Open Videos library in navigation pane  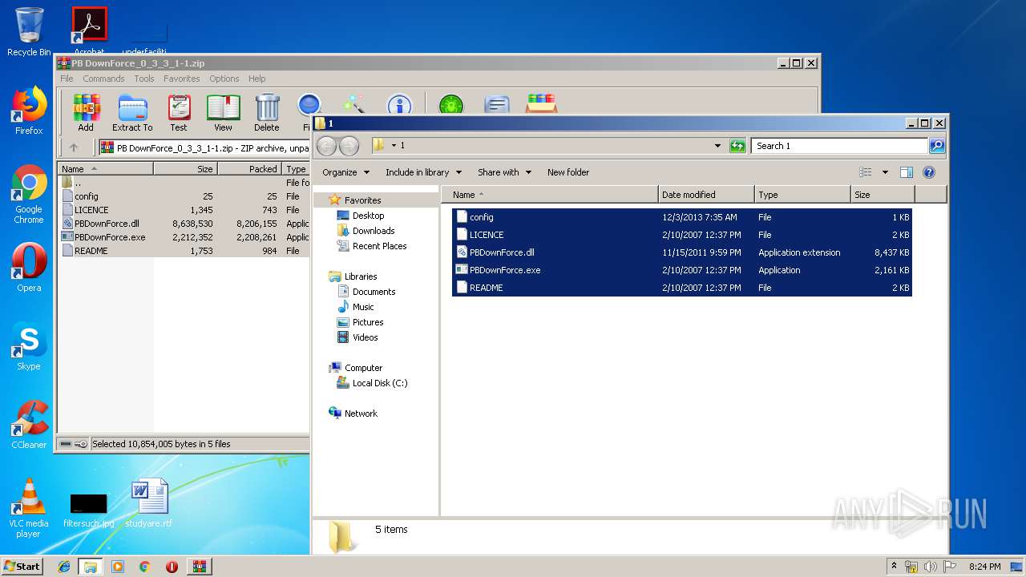coord(365,337)
